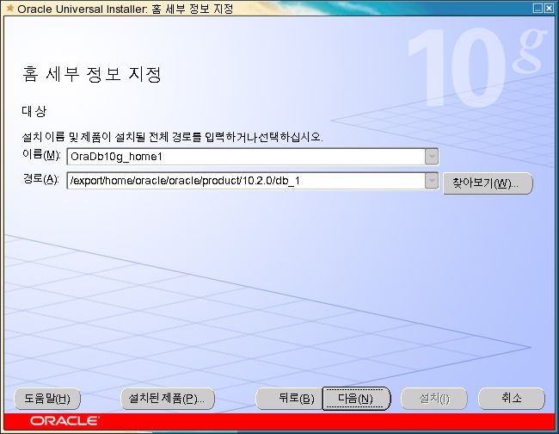Image resolution: width=559 pixels, height=434 pixels.
Task: Click the OraDb10g_home1 name field
Action: [246, 157]
